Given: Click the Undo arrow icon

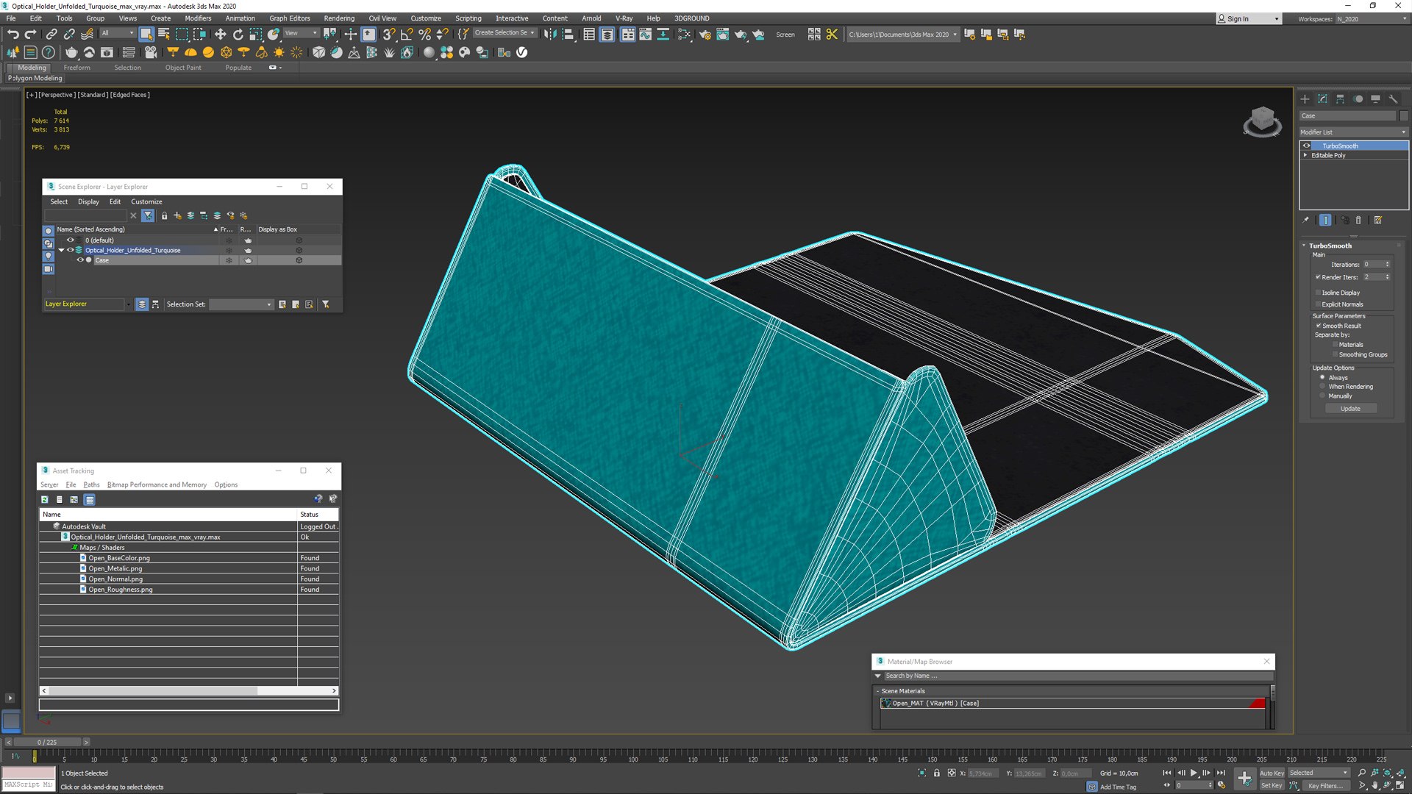Looking at the screenshot, I should tap(13, 34).
